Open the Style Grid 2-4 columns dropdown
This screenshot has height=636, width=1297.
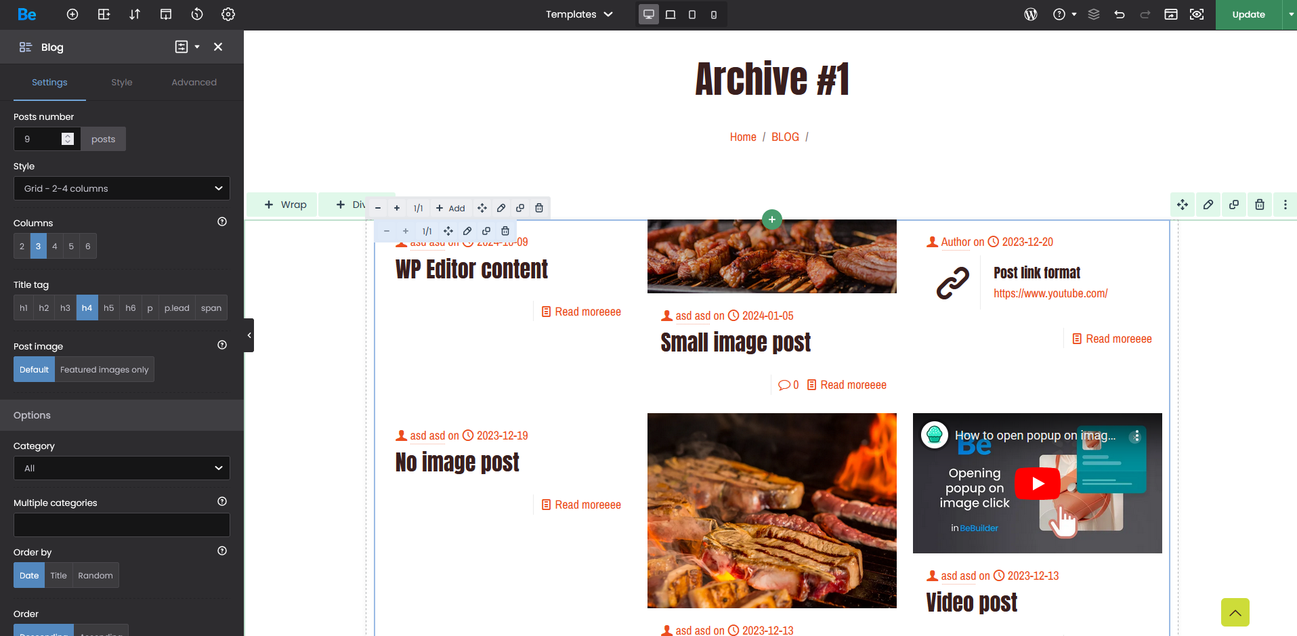click(x=122, y=188)
